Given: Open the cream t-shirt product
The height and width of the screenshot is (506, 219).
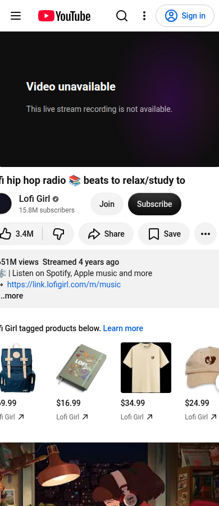Looking at the screenshot, I should pos(146,368).
